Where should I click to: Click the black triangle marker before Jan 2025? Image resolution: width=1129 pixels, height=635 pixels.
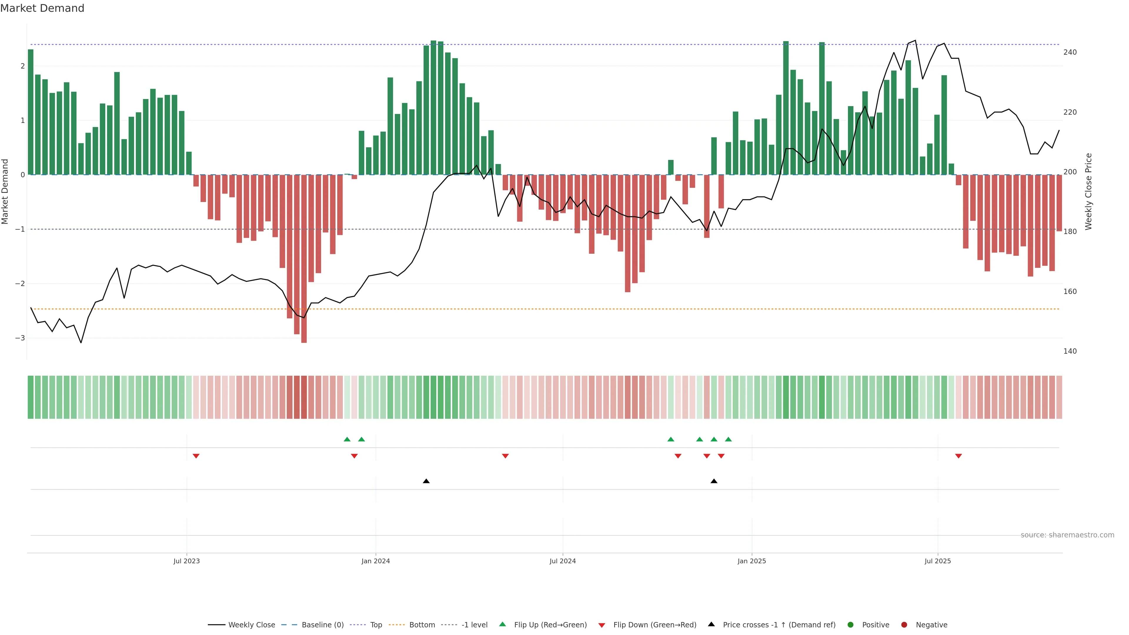coord(714,481)
